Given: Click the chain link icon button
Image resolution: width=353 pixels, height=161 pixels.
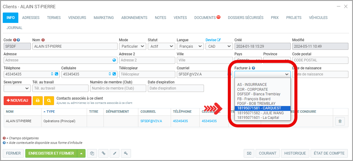Looking at the screenshot, I should point(103,153).
